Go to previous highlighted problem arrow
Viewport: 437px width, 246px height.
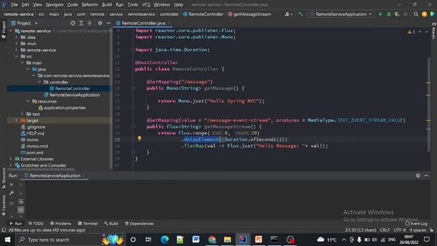click(x=420, y=32)
